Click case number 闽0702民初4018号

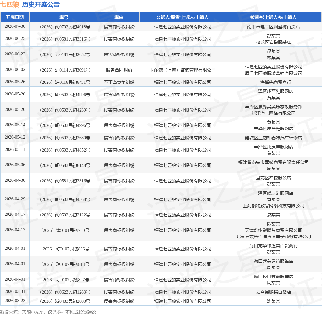click(x=65, y=27)
